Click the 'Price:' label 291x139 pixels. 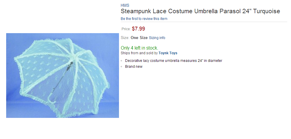pos(126,29)
